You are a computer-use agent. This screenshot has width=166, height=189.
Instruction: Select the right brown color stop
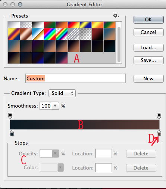pos(159,133)
